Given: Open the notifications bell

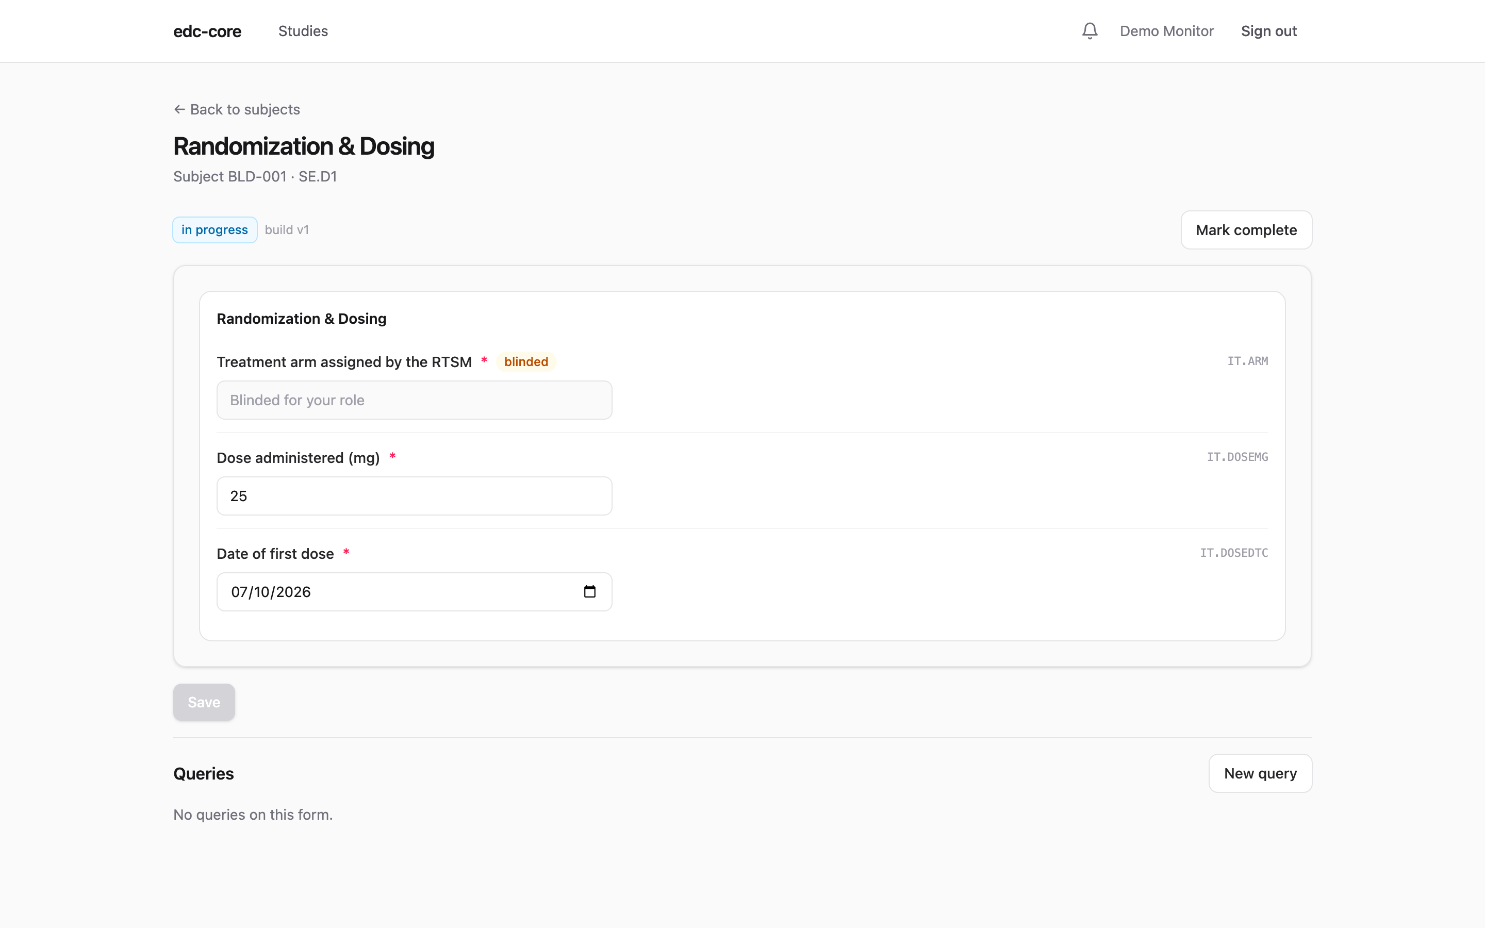Looking at the screenshot, I should 1089,31.
